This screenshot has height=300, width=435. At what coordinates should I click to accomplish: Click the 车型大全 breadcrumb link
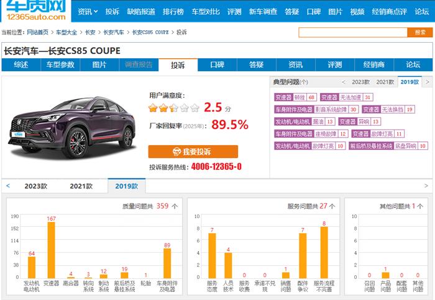coord(66,32)
